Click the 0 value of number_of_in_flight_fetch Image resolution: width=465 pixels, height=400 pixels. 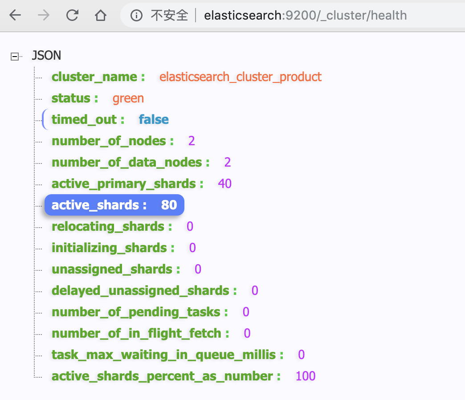[247, 333]
